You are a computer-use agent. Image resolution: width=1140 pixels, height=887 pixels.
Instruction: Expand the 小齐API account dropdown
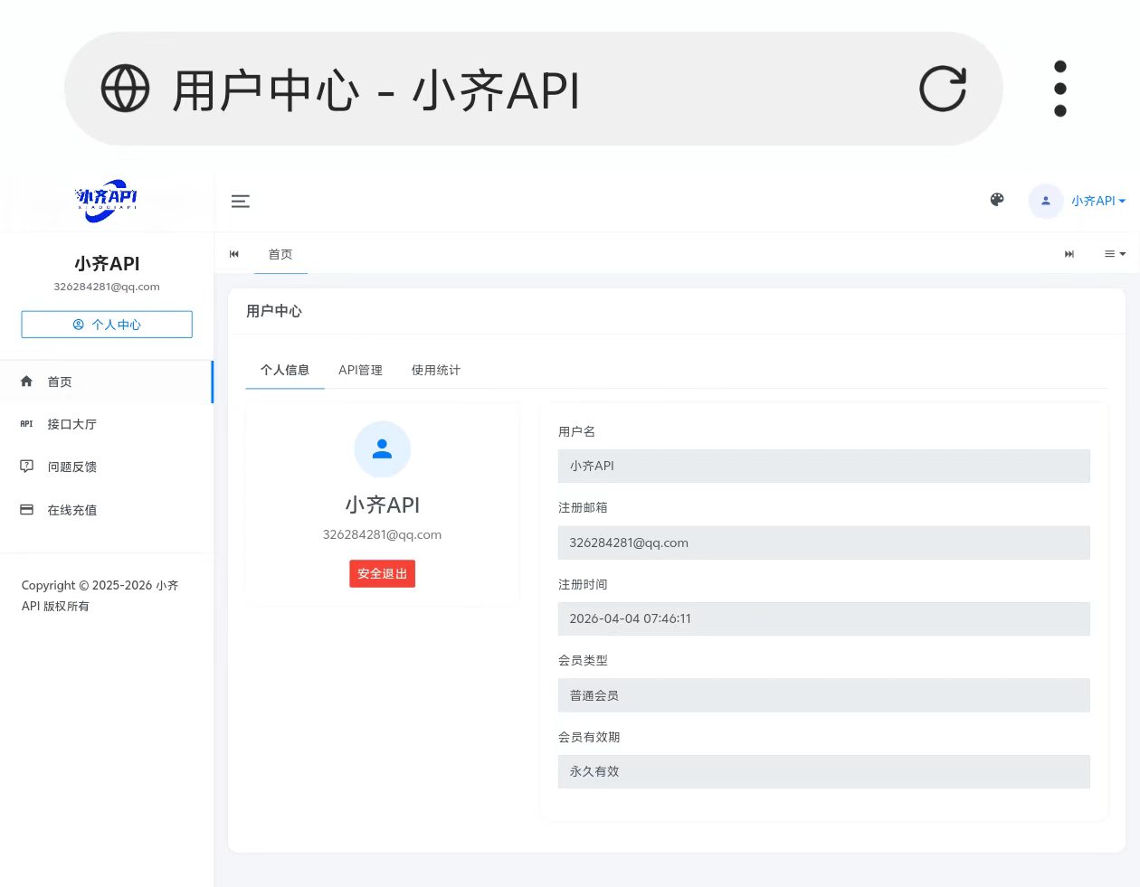point(1097,201)
